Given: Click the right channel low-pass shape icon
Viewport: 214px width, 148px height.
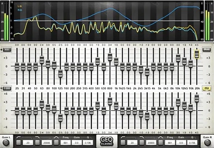Looking at the screenshot, I should pos(142,137).
